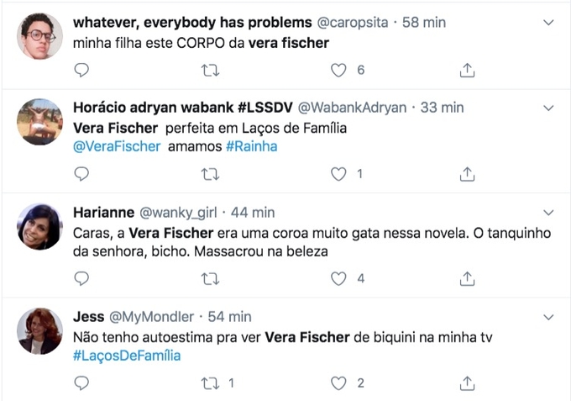
Task: Like the tweet by @MyMondler
Action: point(338,383)
